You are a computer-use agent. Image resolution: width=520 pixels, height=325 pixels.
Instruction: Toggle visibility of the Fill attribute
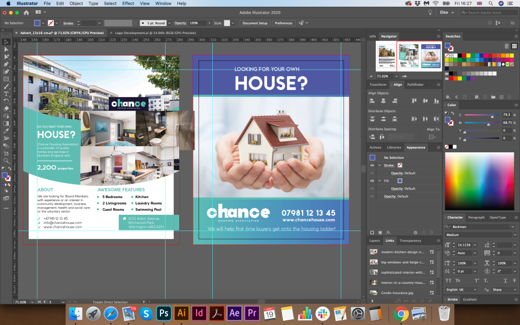tap(372, 181)
